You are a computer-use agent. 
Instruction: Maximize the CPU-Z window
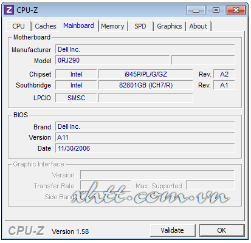pyautogui.click(x=216, y=10)
